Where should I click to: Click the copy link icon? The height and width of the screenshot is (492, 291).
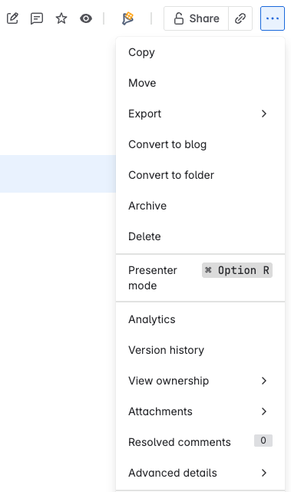(240, 18)
